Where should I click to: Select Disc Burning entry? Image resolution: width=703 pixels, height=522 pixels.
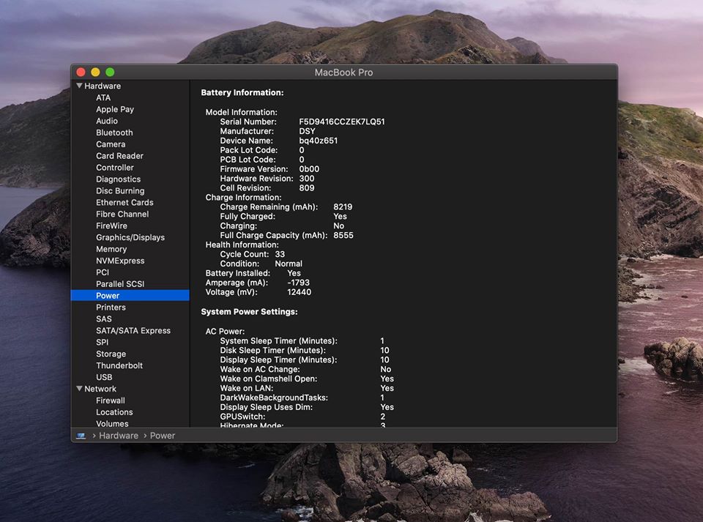120,191
